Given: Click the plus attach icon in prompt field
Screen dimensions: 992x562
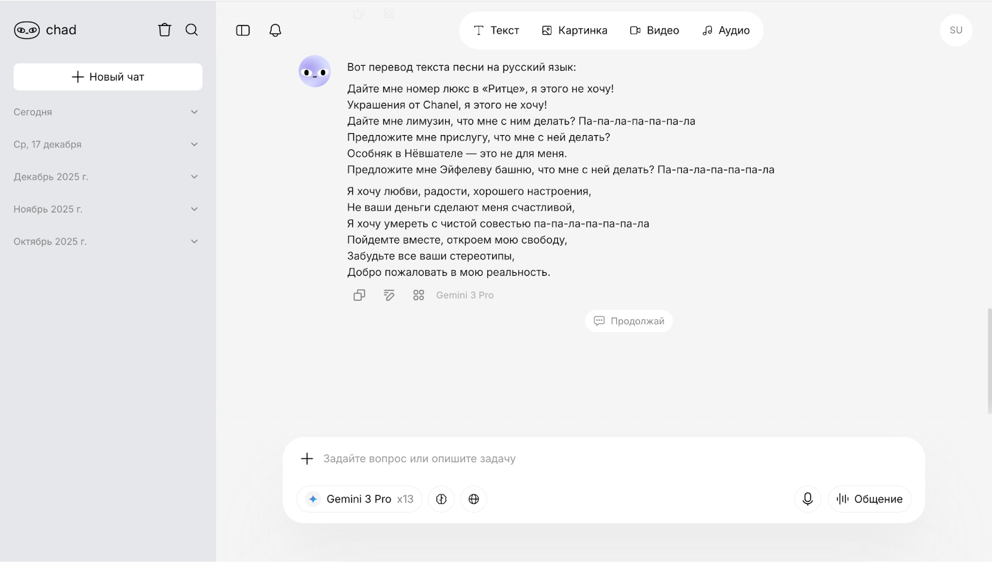Looking at the screenshot, I should point(307,459).
